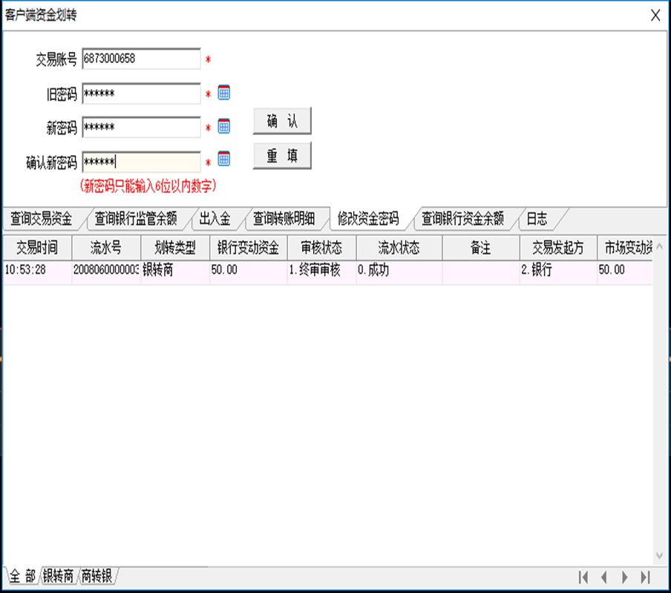This screenshot has height=593, width=671.
Task: Click the 审核状态 column header
Action: (322, 248)
